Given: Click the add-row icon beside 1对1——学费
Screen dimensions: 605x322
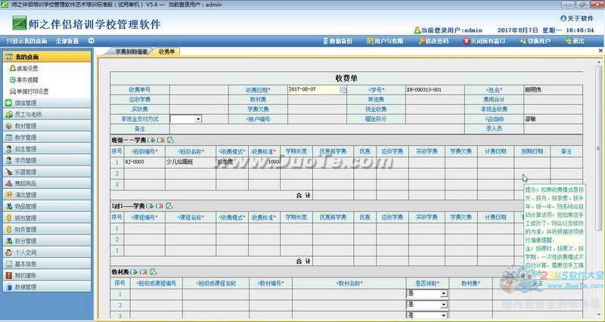Looking at the screenshot, I should pyautogui.click(x=150, y=206).
